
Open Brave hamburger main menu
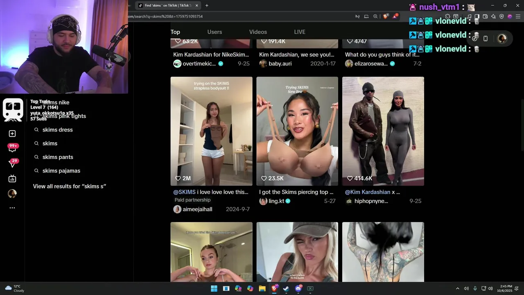click(518, 16)
